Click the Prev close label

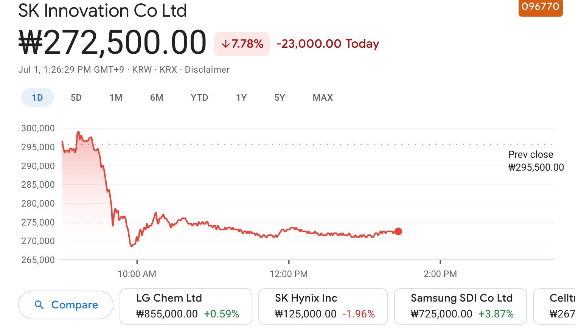coord(530,154)
